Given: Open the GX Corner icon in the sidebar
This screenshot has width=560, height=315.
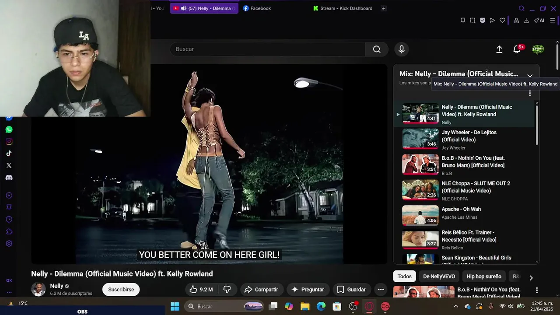Looking at the screenshot, I should coord(9,280).
